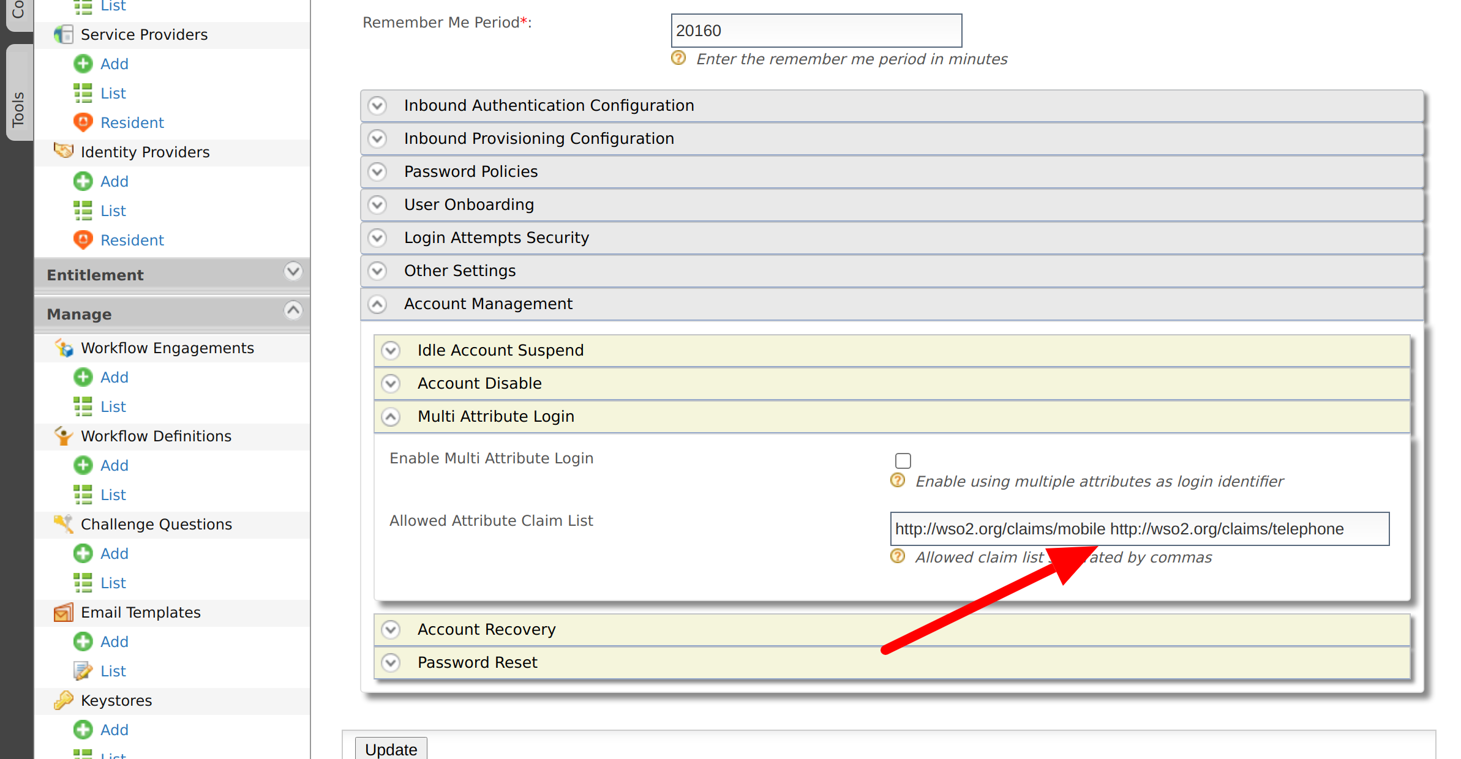The image size is (1461, 759).
Task: Click the Keystores key icon
Action: [64, 700]
